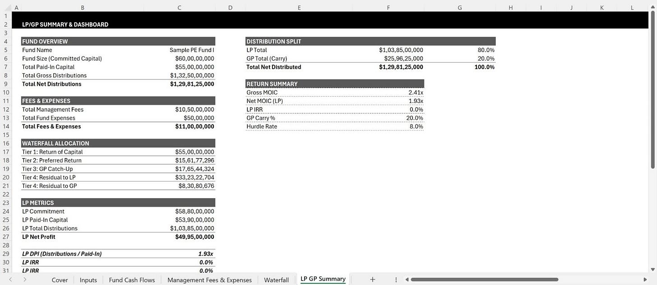Click the vertical scrollbar up arrow
This screenshot has height=285, width=657.
(653, 8)
